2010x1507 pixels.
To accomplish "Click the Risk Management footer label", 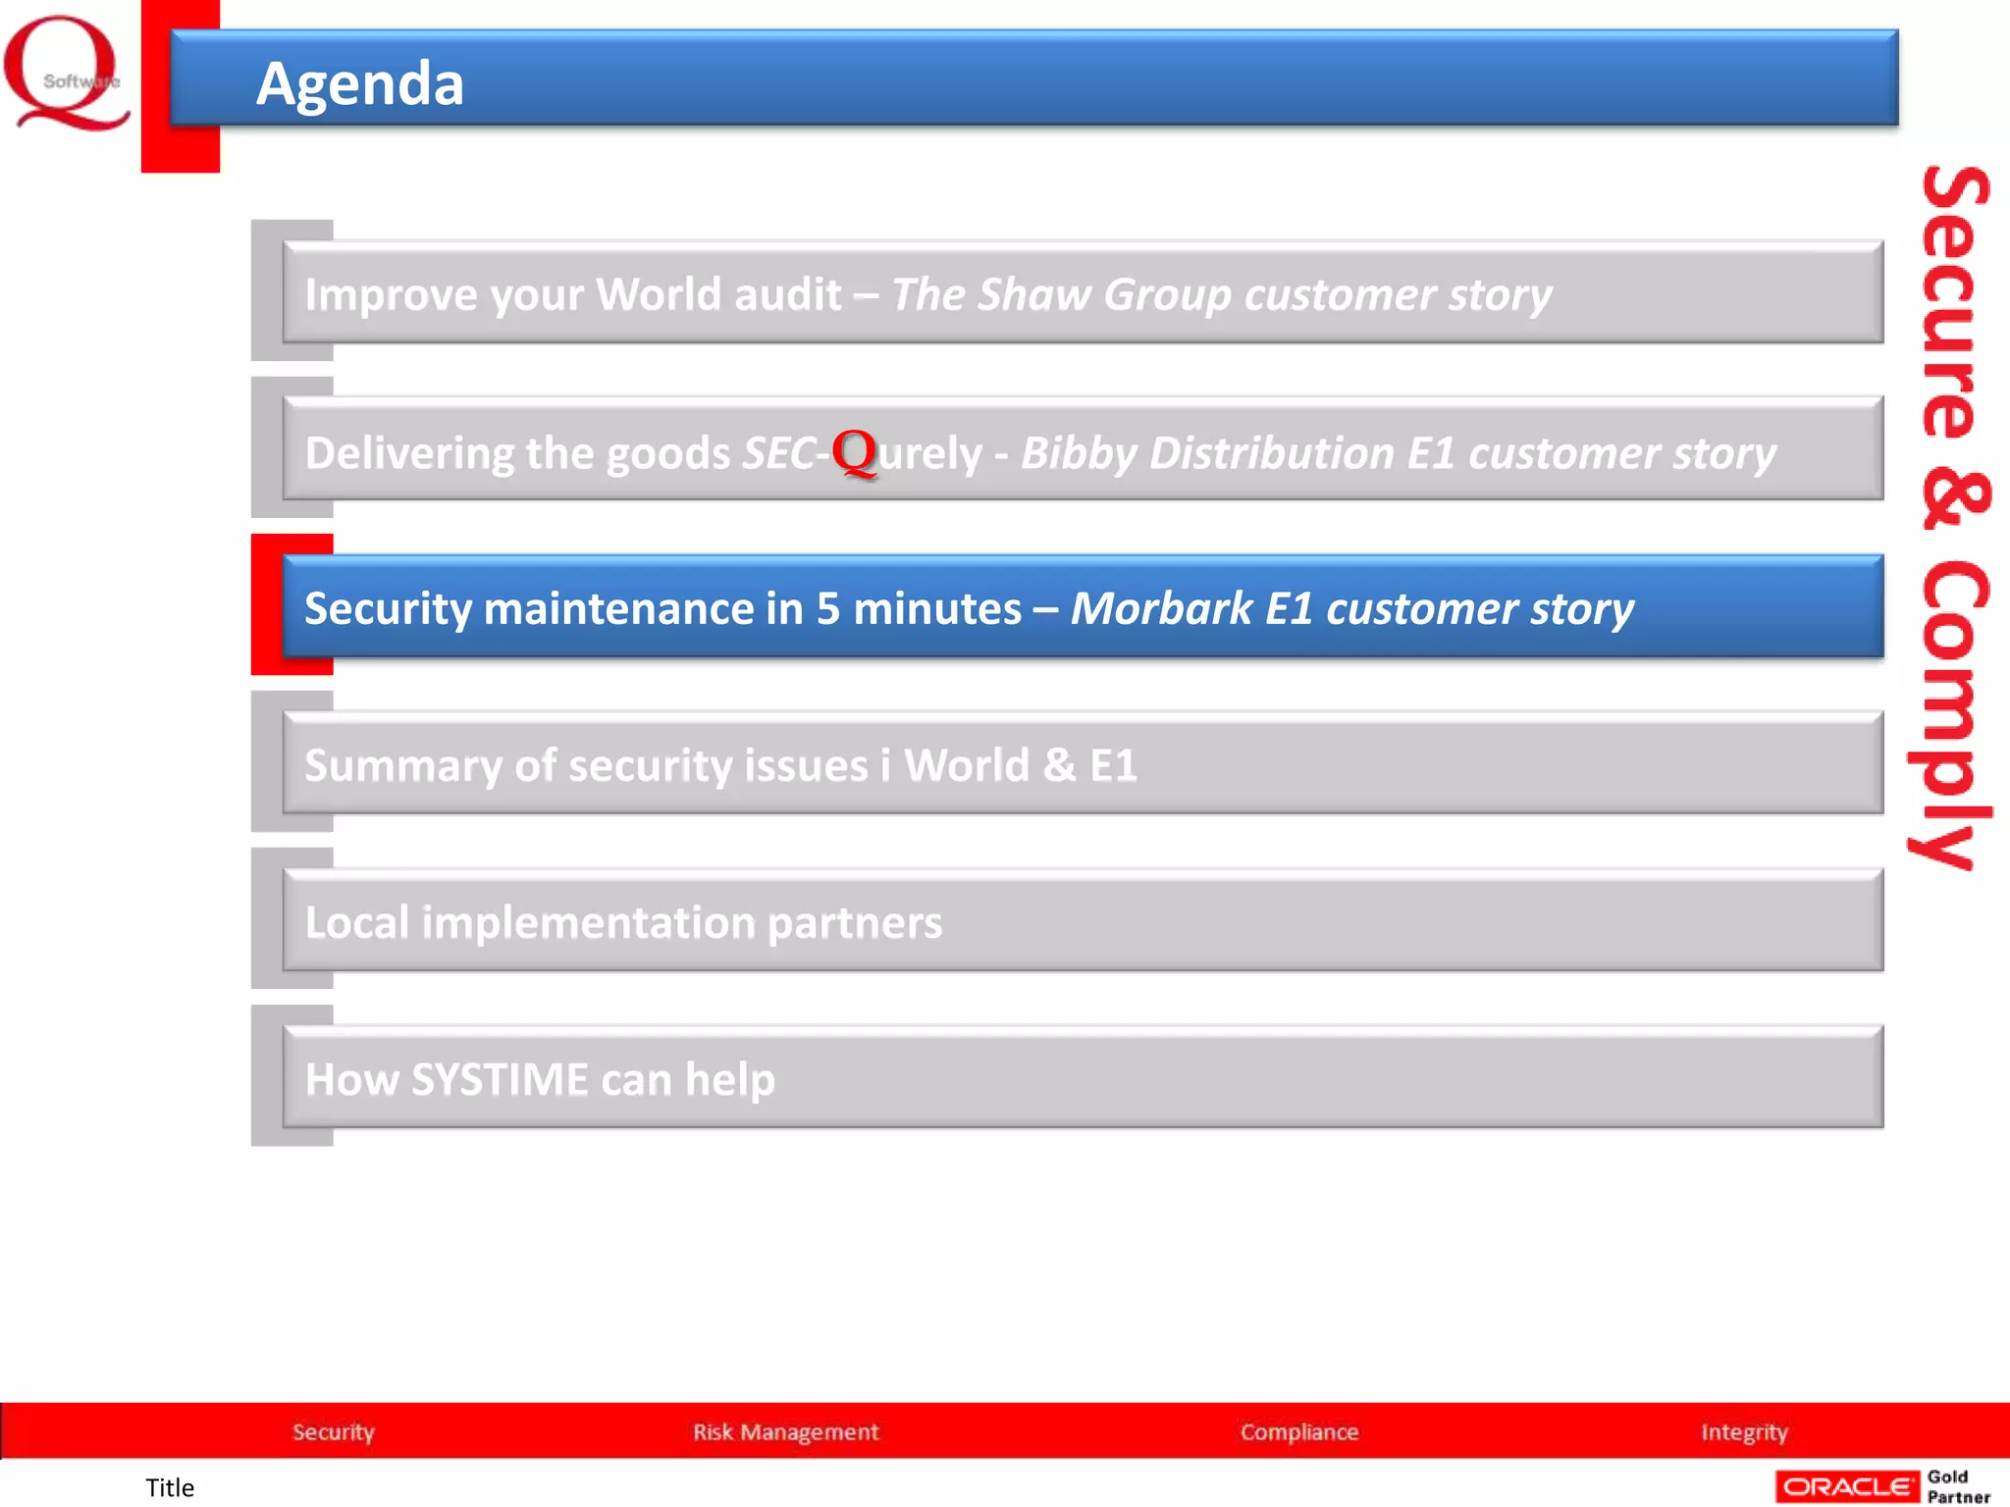I will pos(786,1432).
